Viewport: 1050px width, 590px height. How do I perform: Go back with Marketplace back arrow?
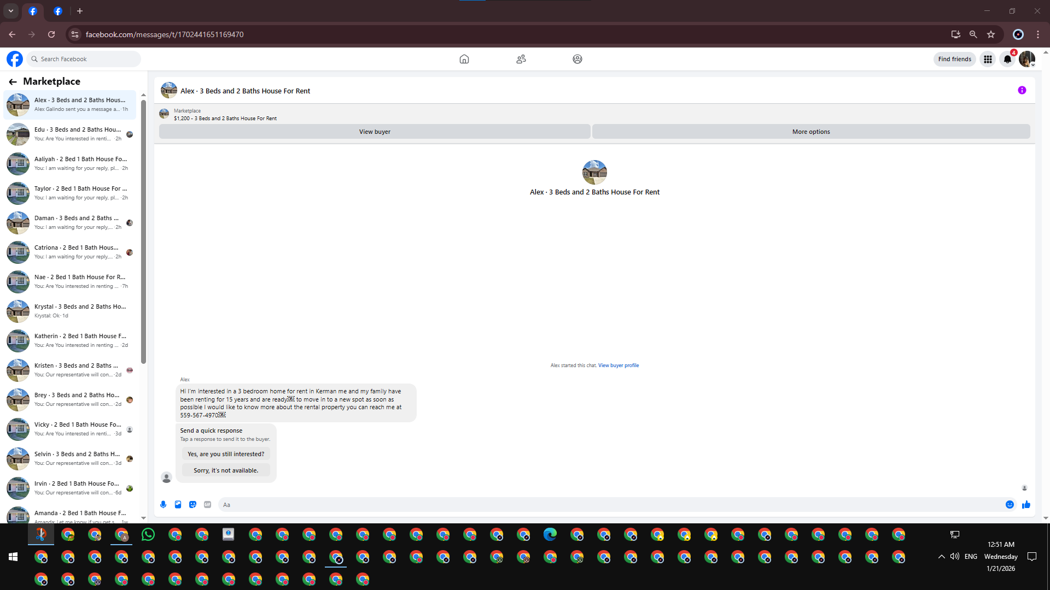(13, 81)
